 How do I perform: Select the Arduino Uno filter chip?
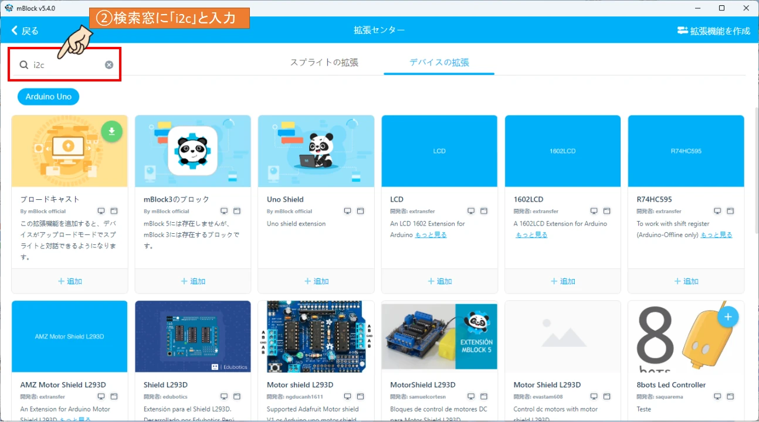(48, 97)
